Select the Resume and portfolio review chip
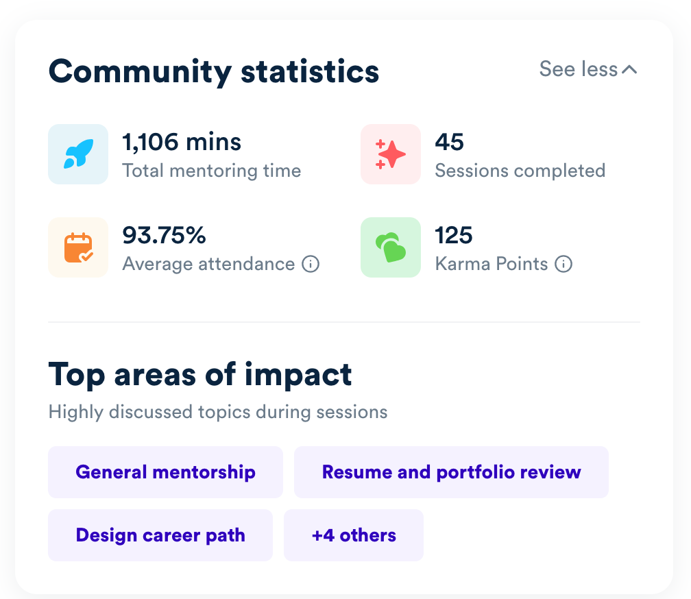The height and width of the screenshot is (599, 691). pos(451,472)
